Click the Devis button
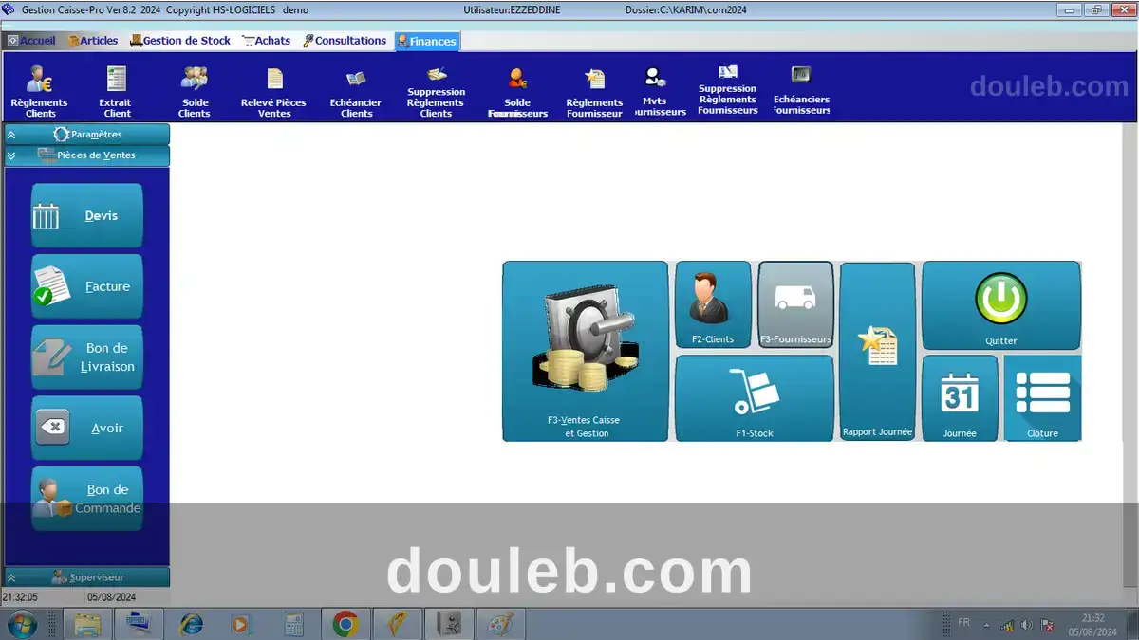The image size is (1139, 640). [87, 215]
